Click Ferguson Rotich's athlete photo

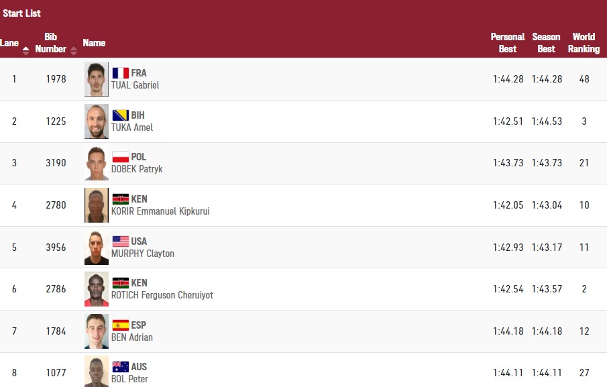[97, 289]
